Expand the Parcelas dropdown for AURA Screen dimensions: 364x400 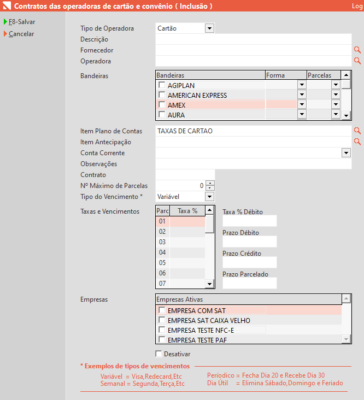[x=336, y=114]
